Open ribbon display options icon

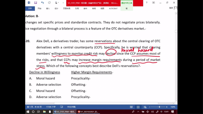point(153,3)
